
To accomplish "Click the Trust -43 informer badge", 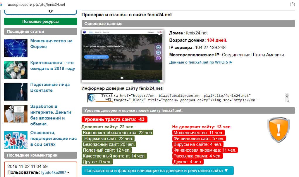I will tap(100, 98).
